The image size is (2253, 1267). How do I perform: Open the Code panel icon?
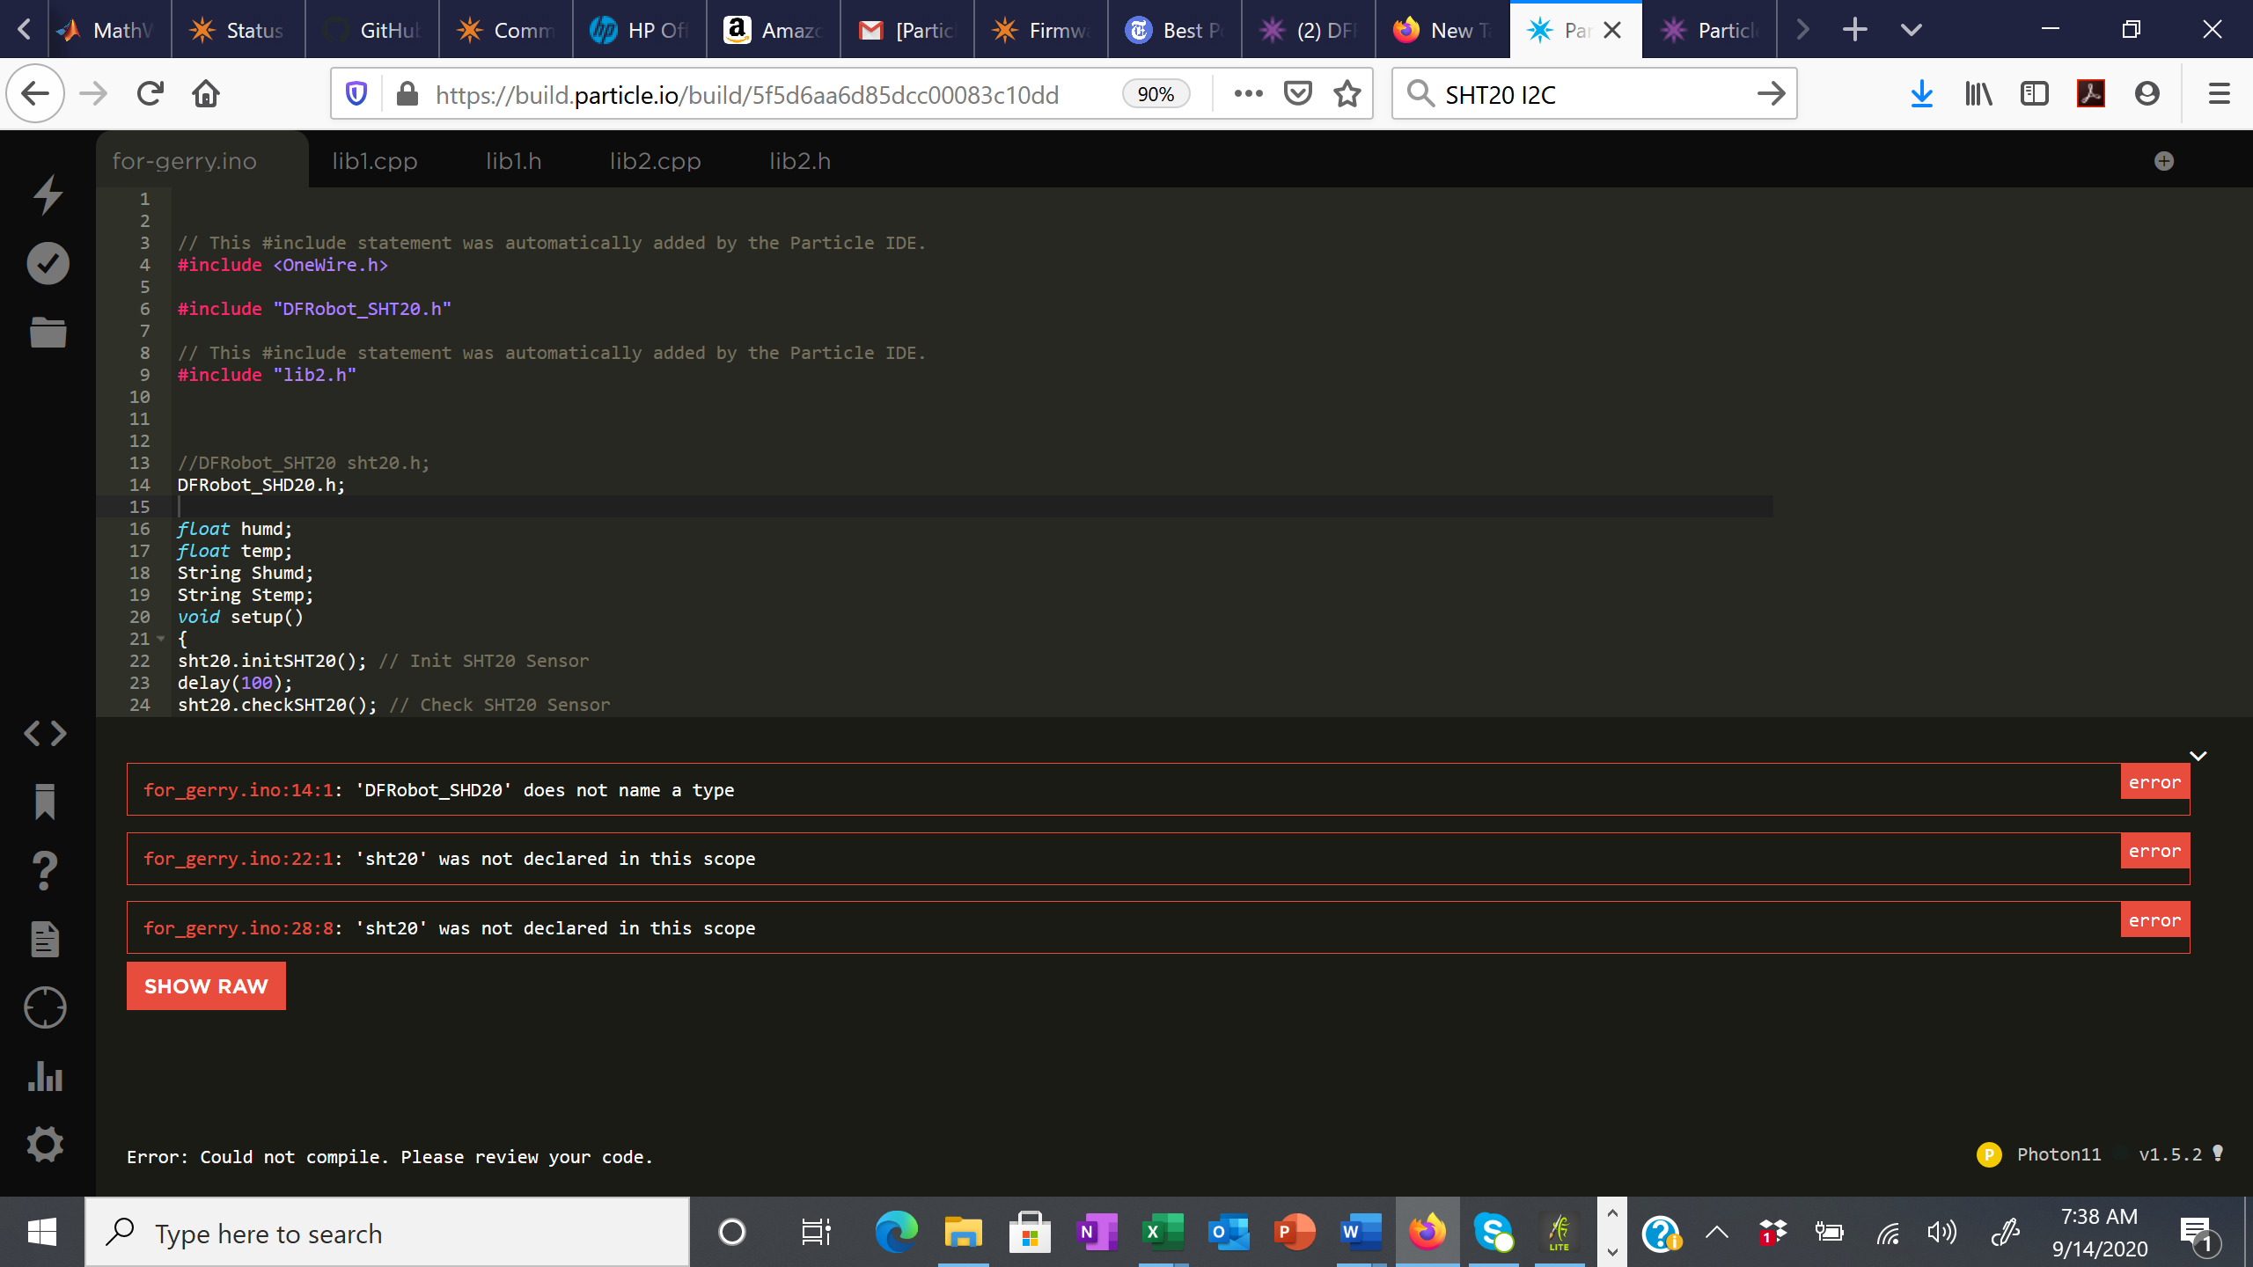(x=46, y=733)
